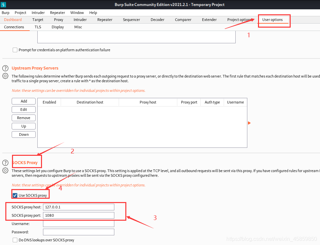Screen dimensions: 320x245
Task: Open help for Upstream Proxy Servers
Action: tap(5, 68)
